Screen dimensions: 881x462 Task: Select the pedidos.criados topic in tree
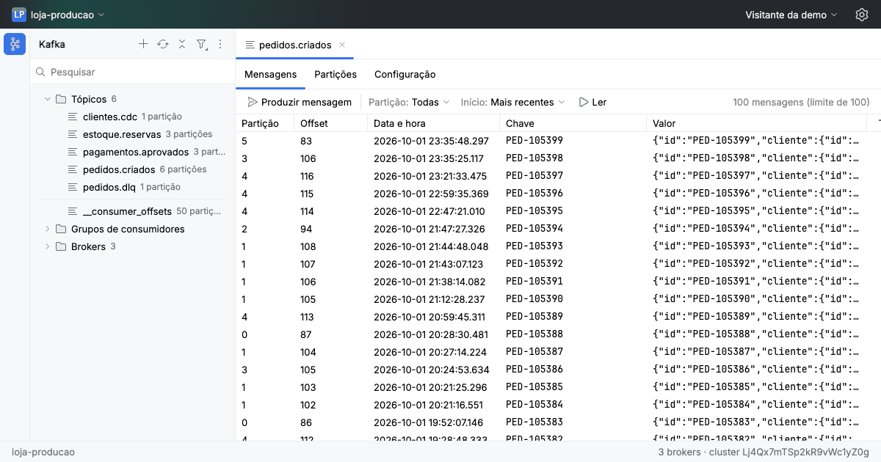[x=132, y=169]
